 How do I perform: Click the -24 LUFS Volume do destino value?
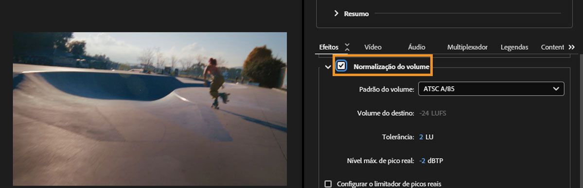pyautogui.click(x=432, y=113)
